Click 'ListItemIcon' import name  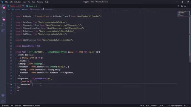[29, 40]
